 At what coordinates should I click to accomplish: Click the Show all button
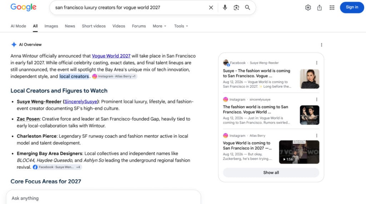tap(271, 173)
